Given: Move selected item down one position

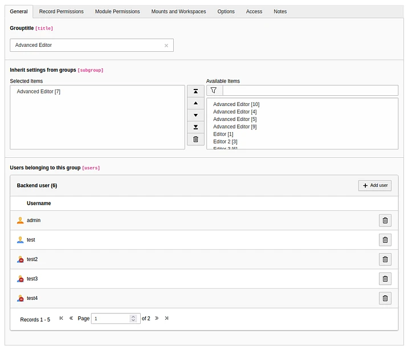Looking at the screenshot, I should pyautogui.click(x=195, y=115).
